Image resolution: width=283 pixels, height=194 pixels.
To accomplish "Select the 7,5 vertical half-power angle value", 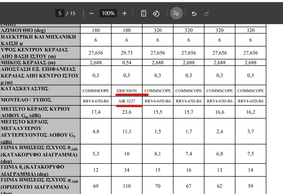I will coord(251,154).
